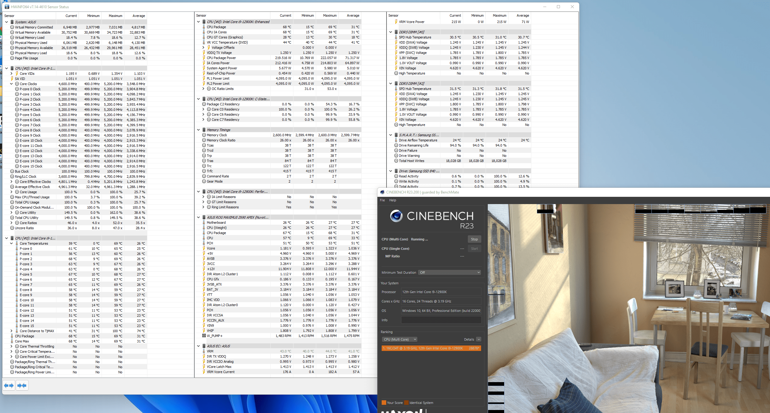Screen dimensions: 770x413
Task: Click the Details label in Ranking section
Action: coord(469,339)
